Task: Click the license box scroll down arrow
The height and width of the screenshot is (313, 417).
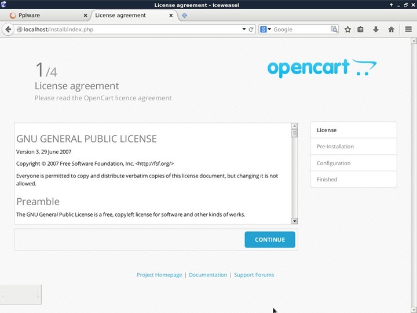Action: click(x=294, y=221)
